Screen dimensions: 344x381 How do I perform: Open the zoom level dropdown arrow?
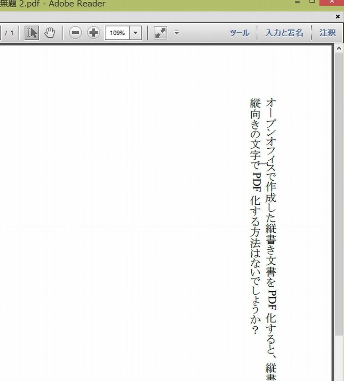pyautogui.click(x=136, y=33)
